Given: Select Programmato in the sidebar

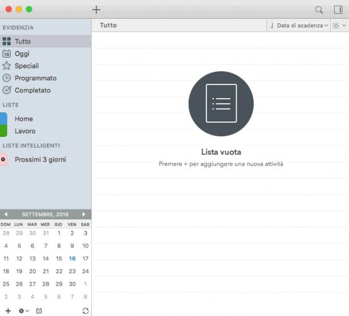Looking at the screenshot, I should [46, 78].
